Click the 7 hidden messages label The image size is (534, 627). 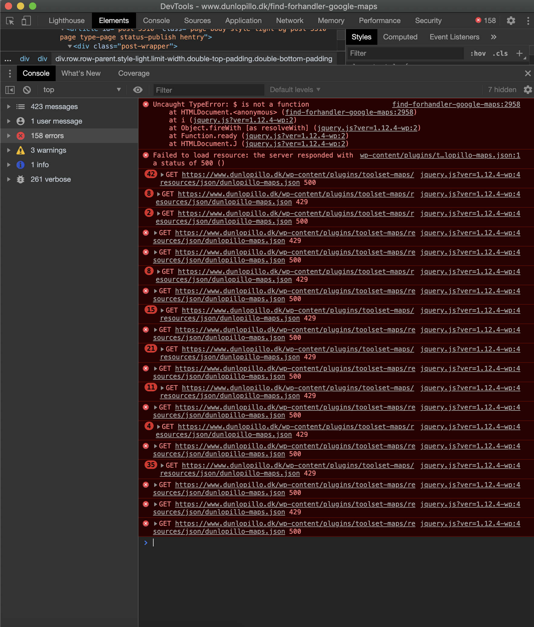point(502,90)
